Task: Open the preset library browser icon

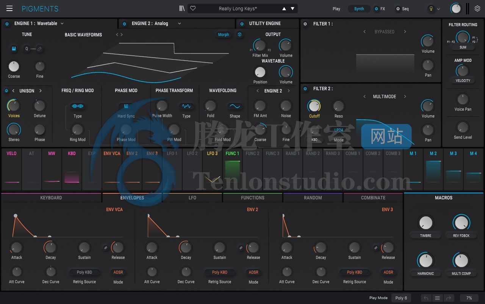Action: [x=182, y=8]
